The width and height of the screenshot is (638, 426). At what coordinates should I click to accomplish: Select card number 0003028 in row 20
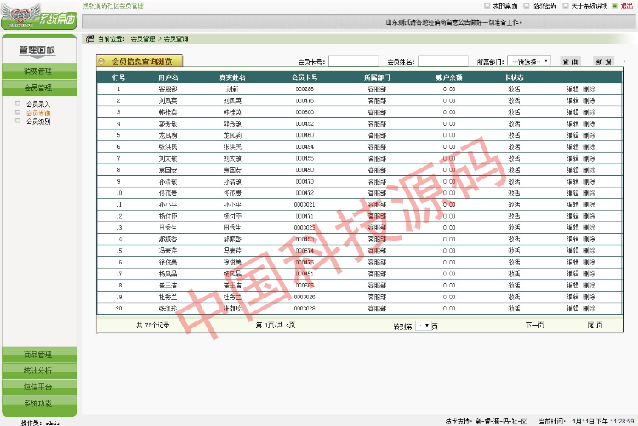click(305, 309)
